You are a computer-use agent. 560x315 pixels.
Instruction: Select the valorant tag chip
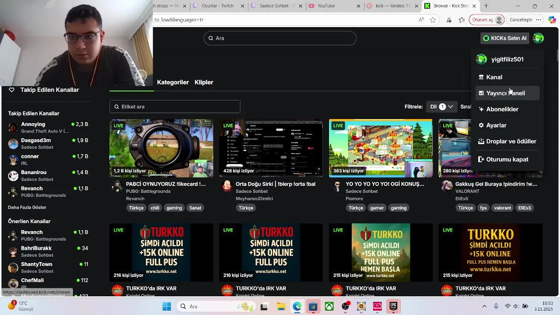pyautogui.click(x=502, y=208)
